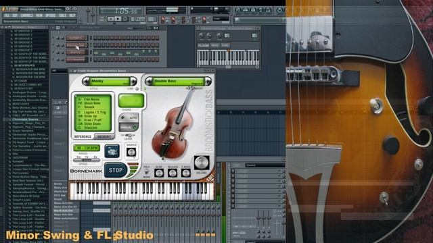Open the Double Bass instrument selector display
433x243 pixels.
click(x=179, y=81)
